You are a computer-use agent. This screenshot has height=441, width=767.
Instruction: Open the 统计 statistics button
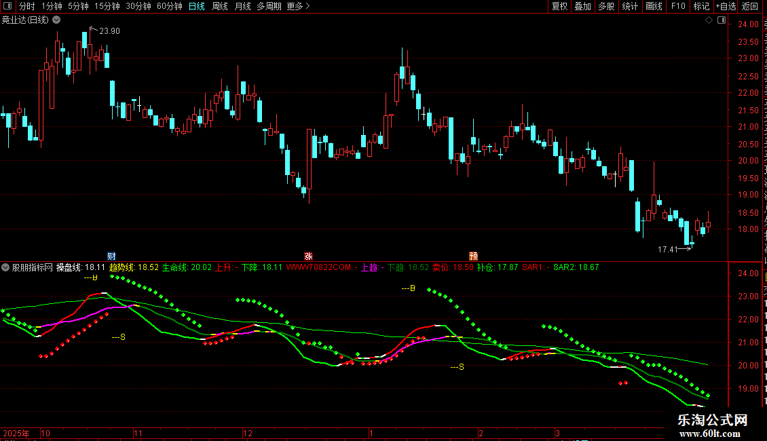(630, 6)
